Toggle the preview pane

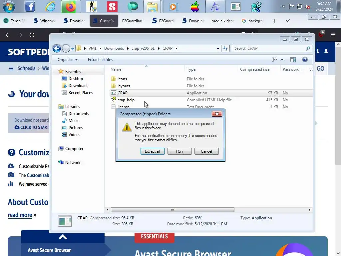click(x=293, y=60)
